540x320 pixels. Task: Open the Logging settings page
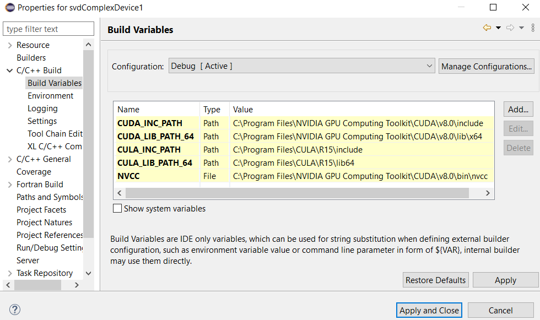point(42,109)
